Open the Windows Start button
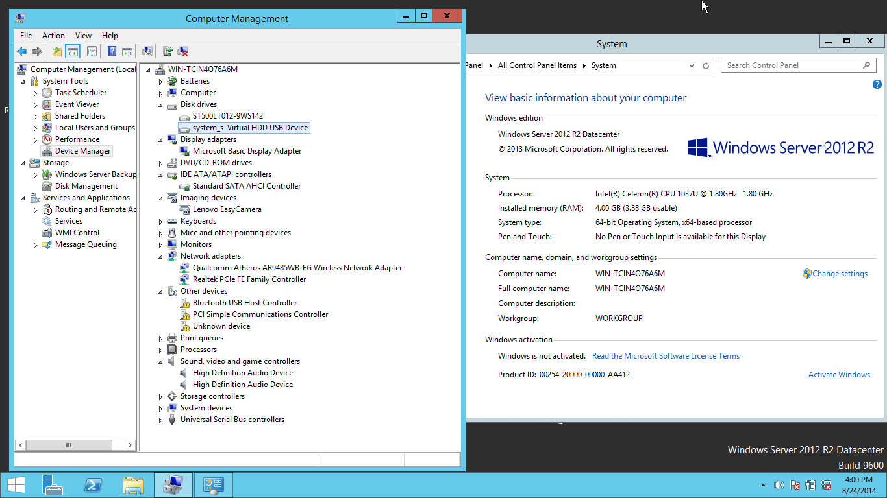Screen dimensions: 887x498 16,485
